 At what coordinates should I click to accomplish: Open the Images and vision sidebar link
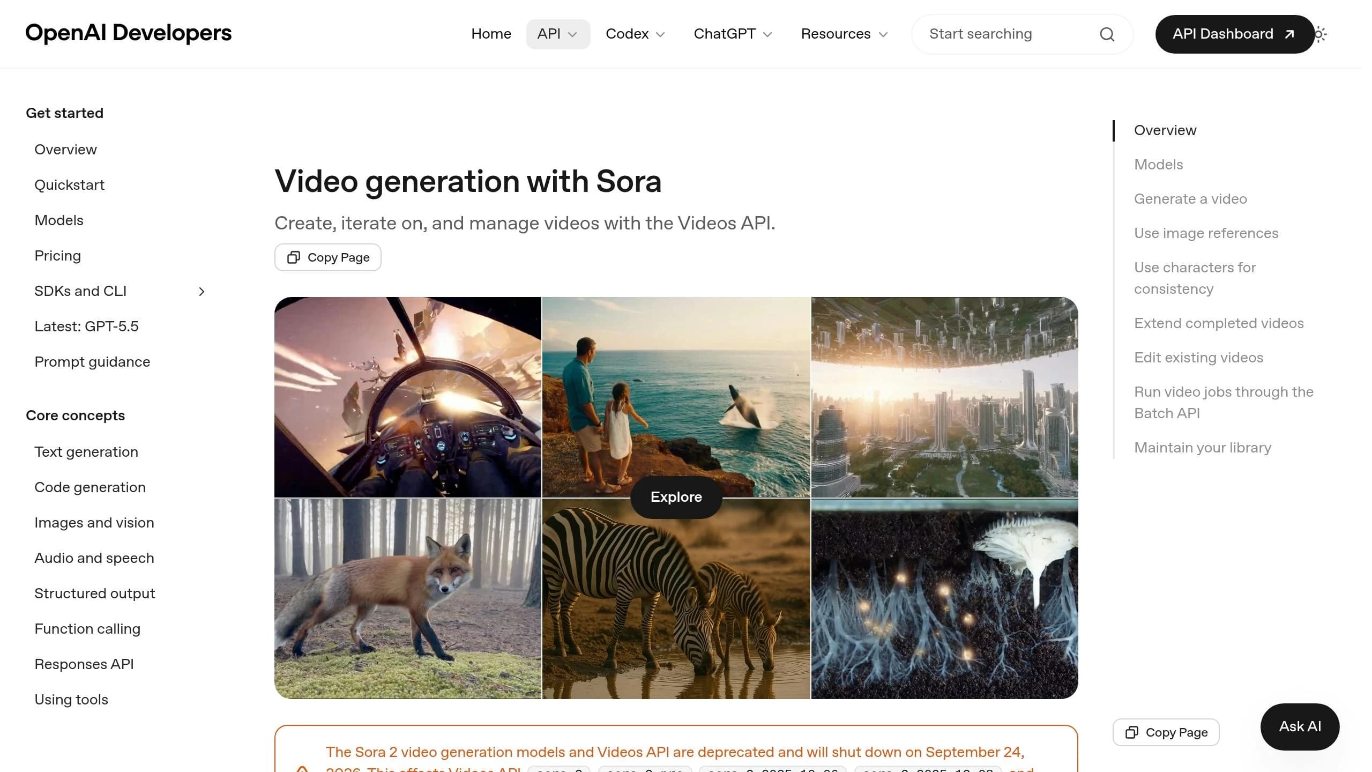(94, 523)
